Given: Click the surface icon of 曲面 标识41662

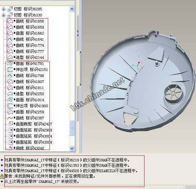Looking at the screenshot, I should pos(10,33).
